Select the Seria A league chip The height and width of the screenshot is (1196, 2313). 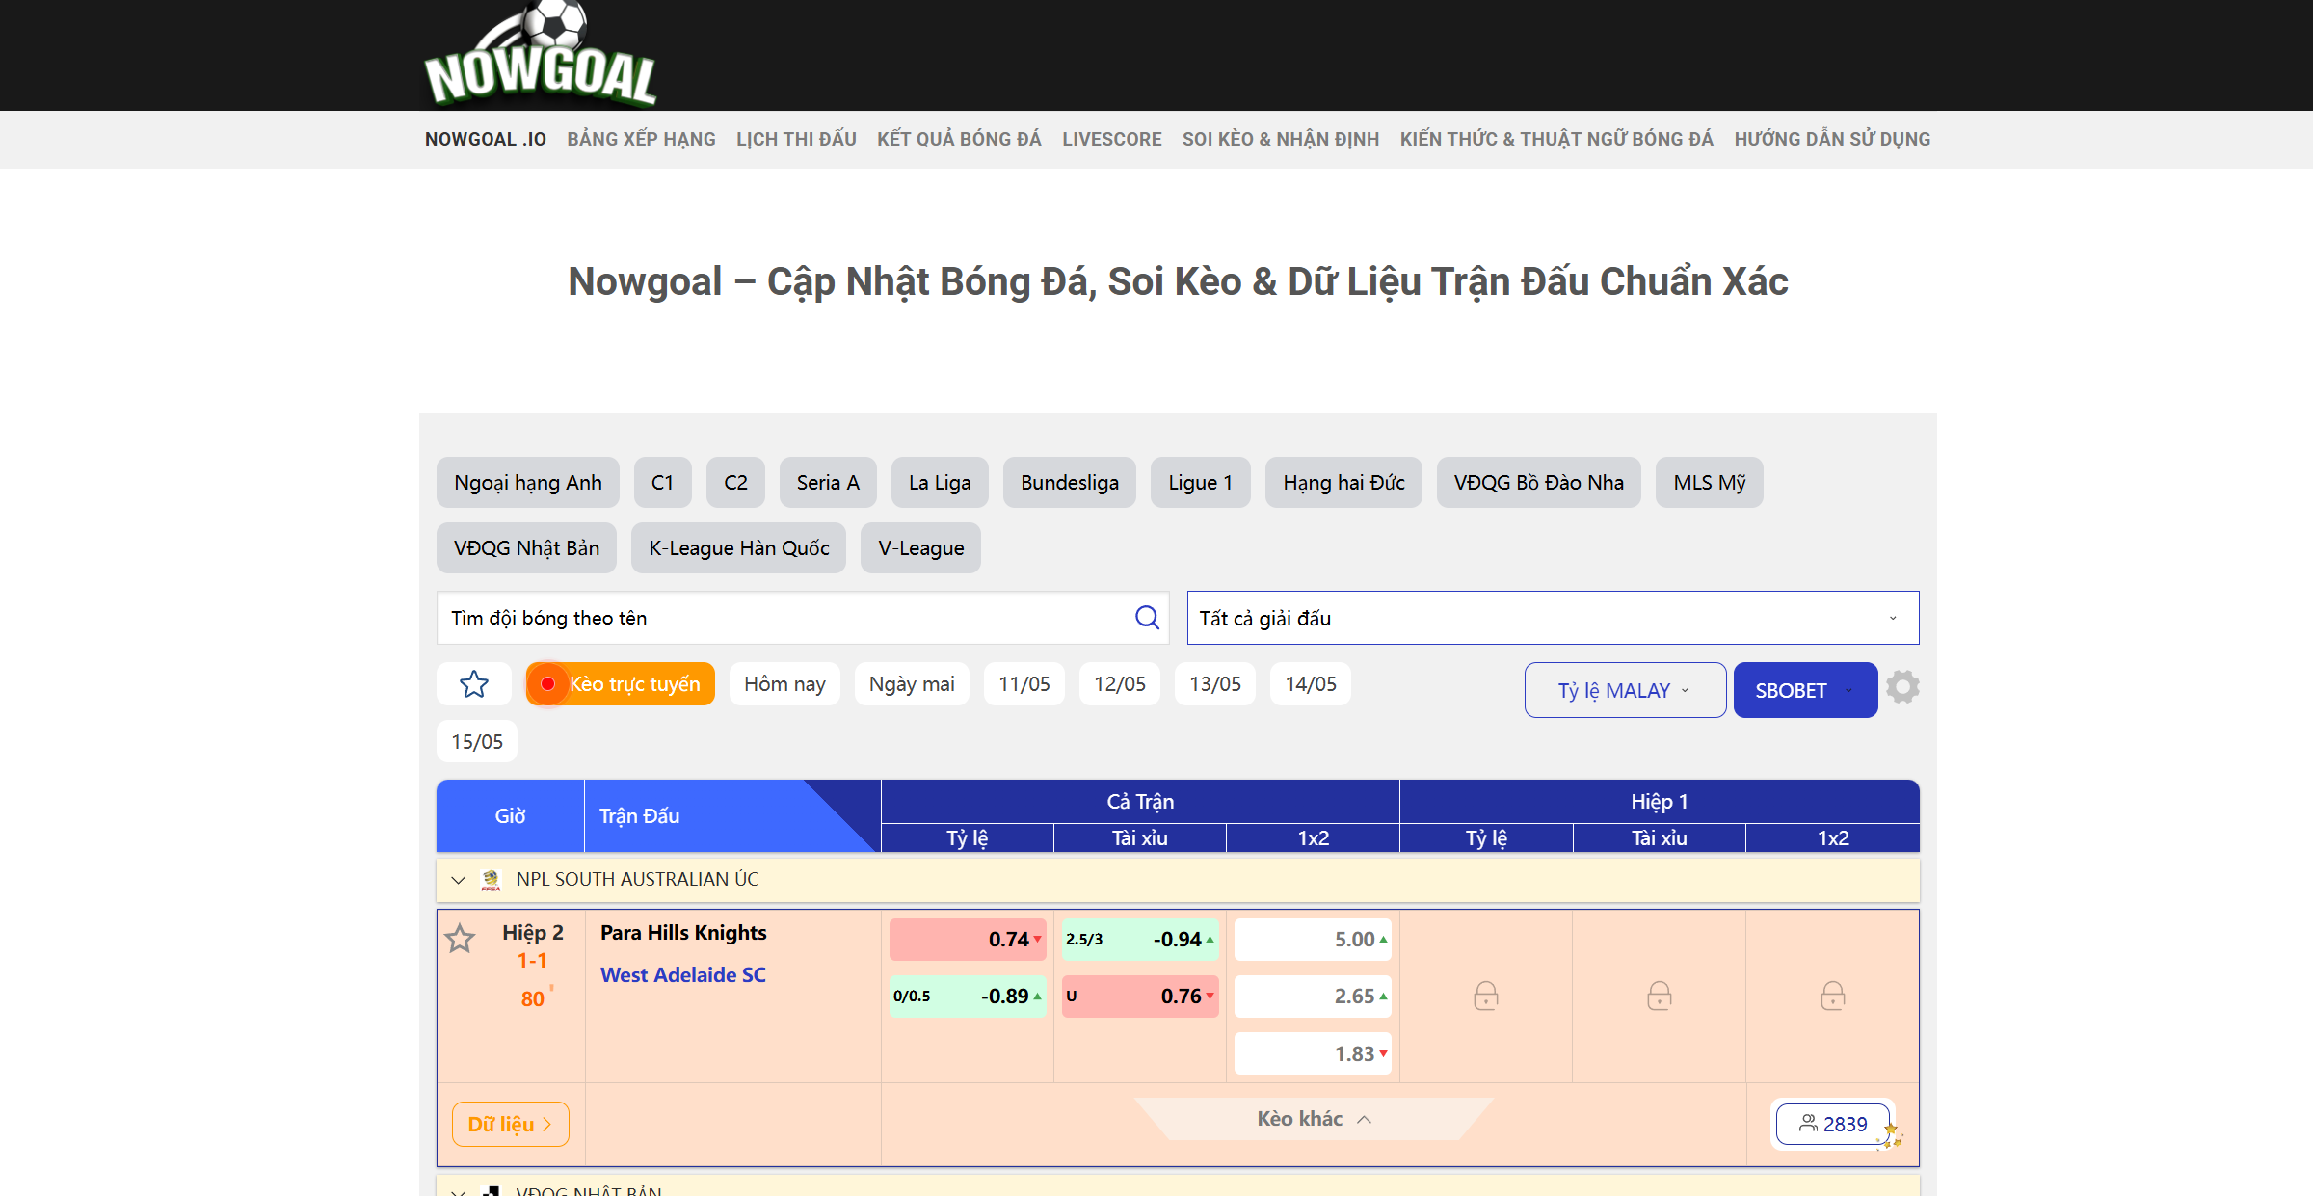click(x=828, y=482)
